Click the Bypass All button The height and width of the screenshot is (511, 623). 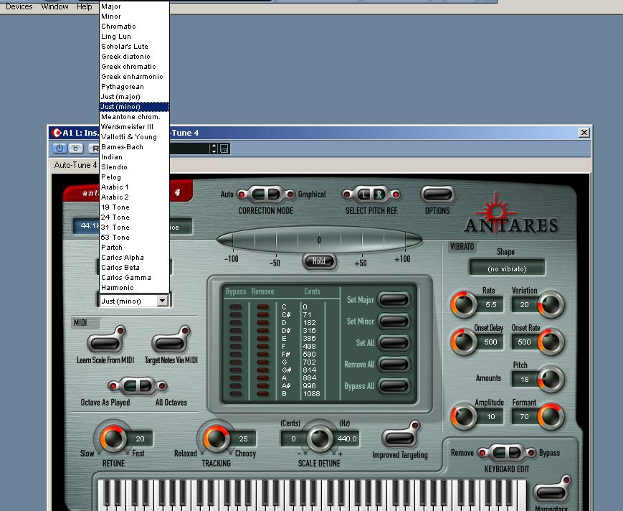point(394,385)
